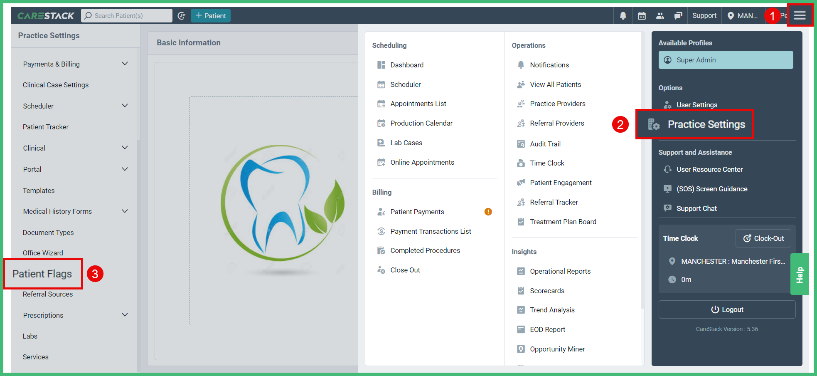This screenshot has width=817, height=376.
Task: Open the Production Calendar icon
Action: click(381, 123)
